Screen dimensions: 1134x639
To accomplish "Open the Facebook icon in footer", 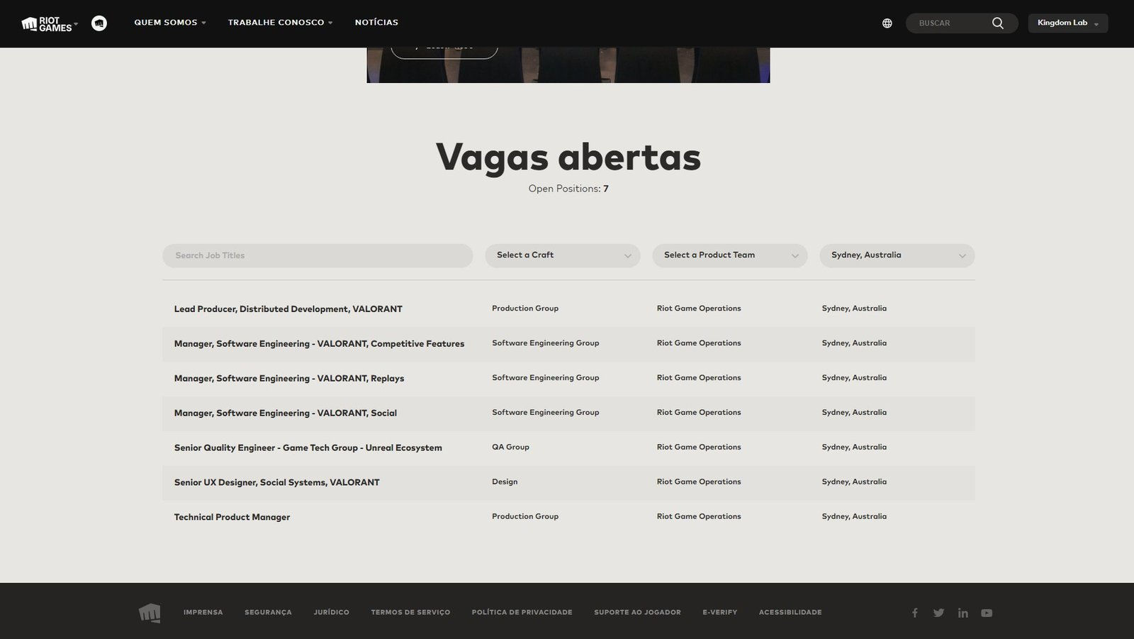I will [915, 613].
